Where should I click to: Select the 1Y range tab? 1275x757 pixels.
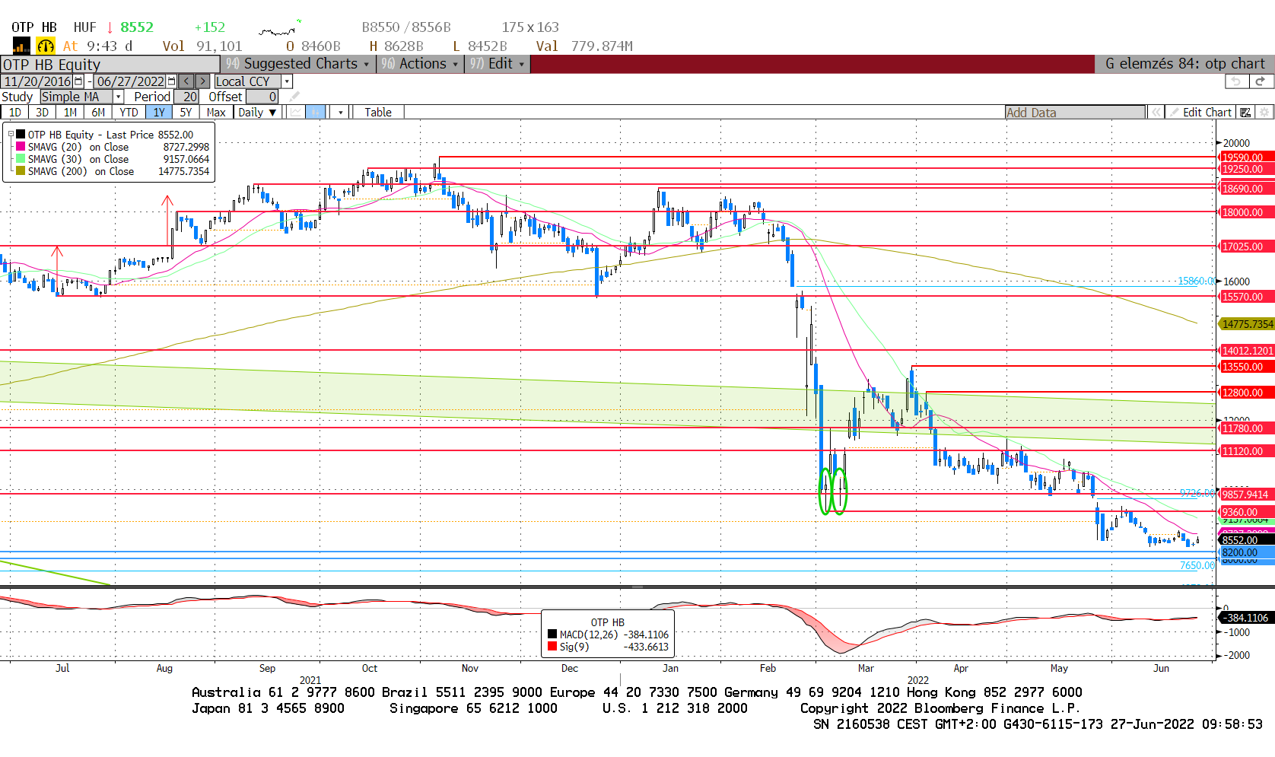159,112
